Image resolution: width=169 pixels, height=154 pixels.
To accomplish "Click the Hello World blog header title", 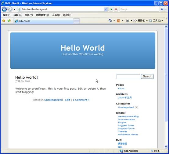I will [x=83, y=48].
